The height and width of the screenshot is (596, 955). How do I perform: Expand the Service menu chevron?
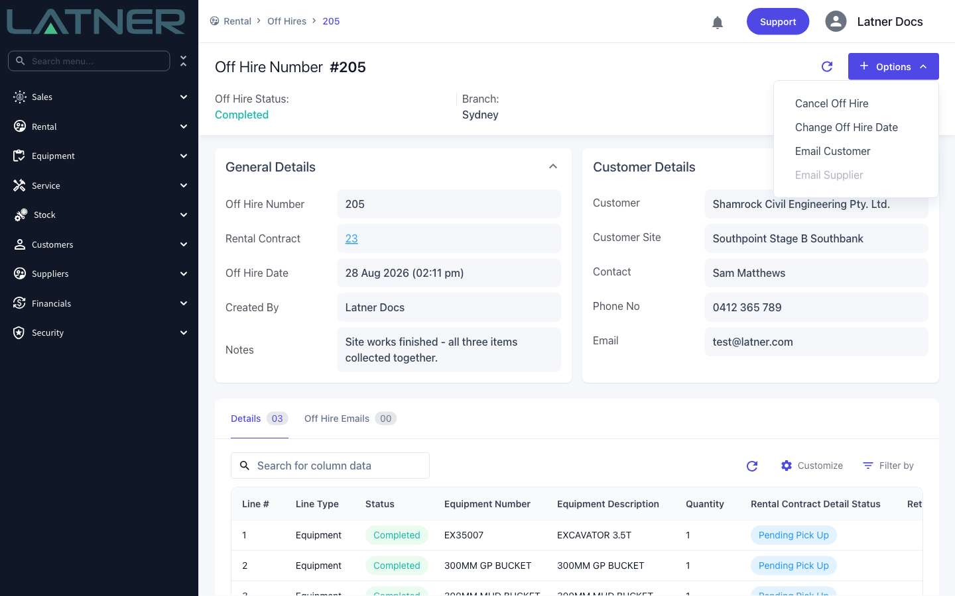[184, 185]
